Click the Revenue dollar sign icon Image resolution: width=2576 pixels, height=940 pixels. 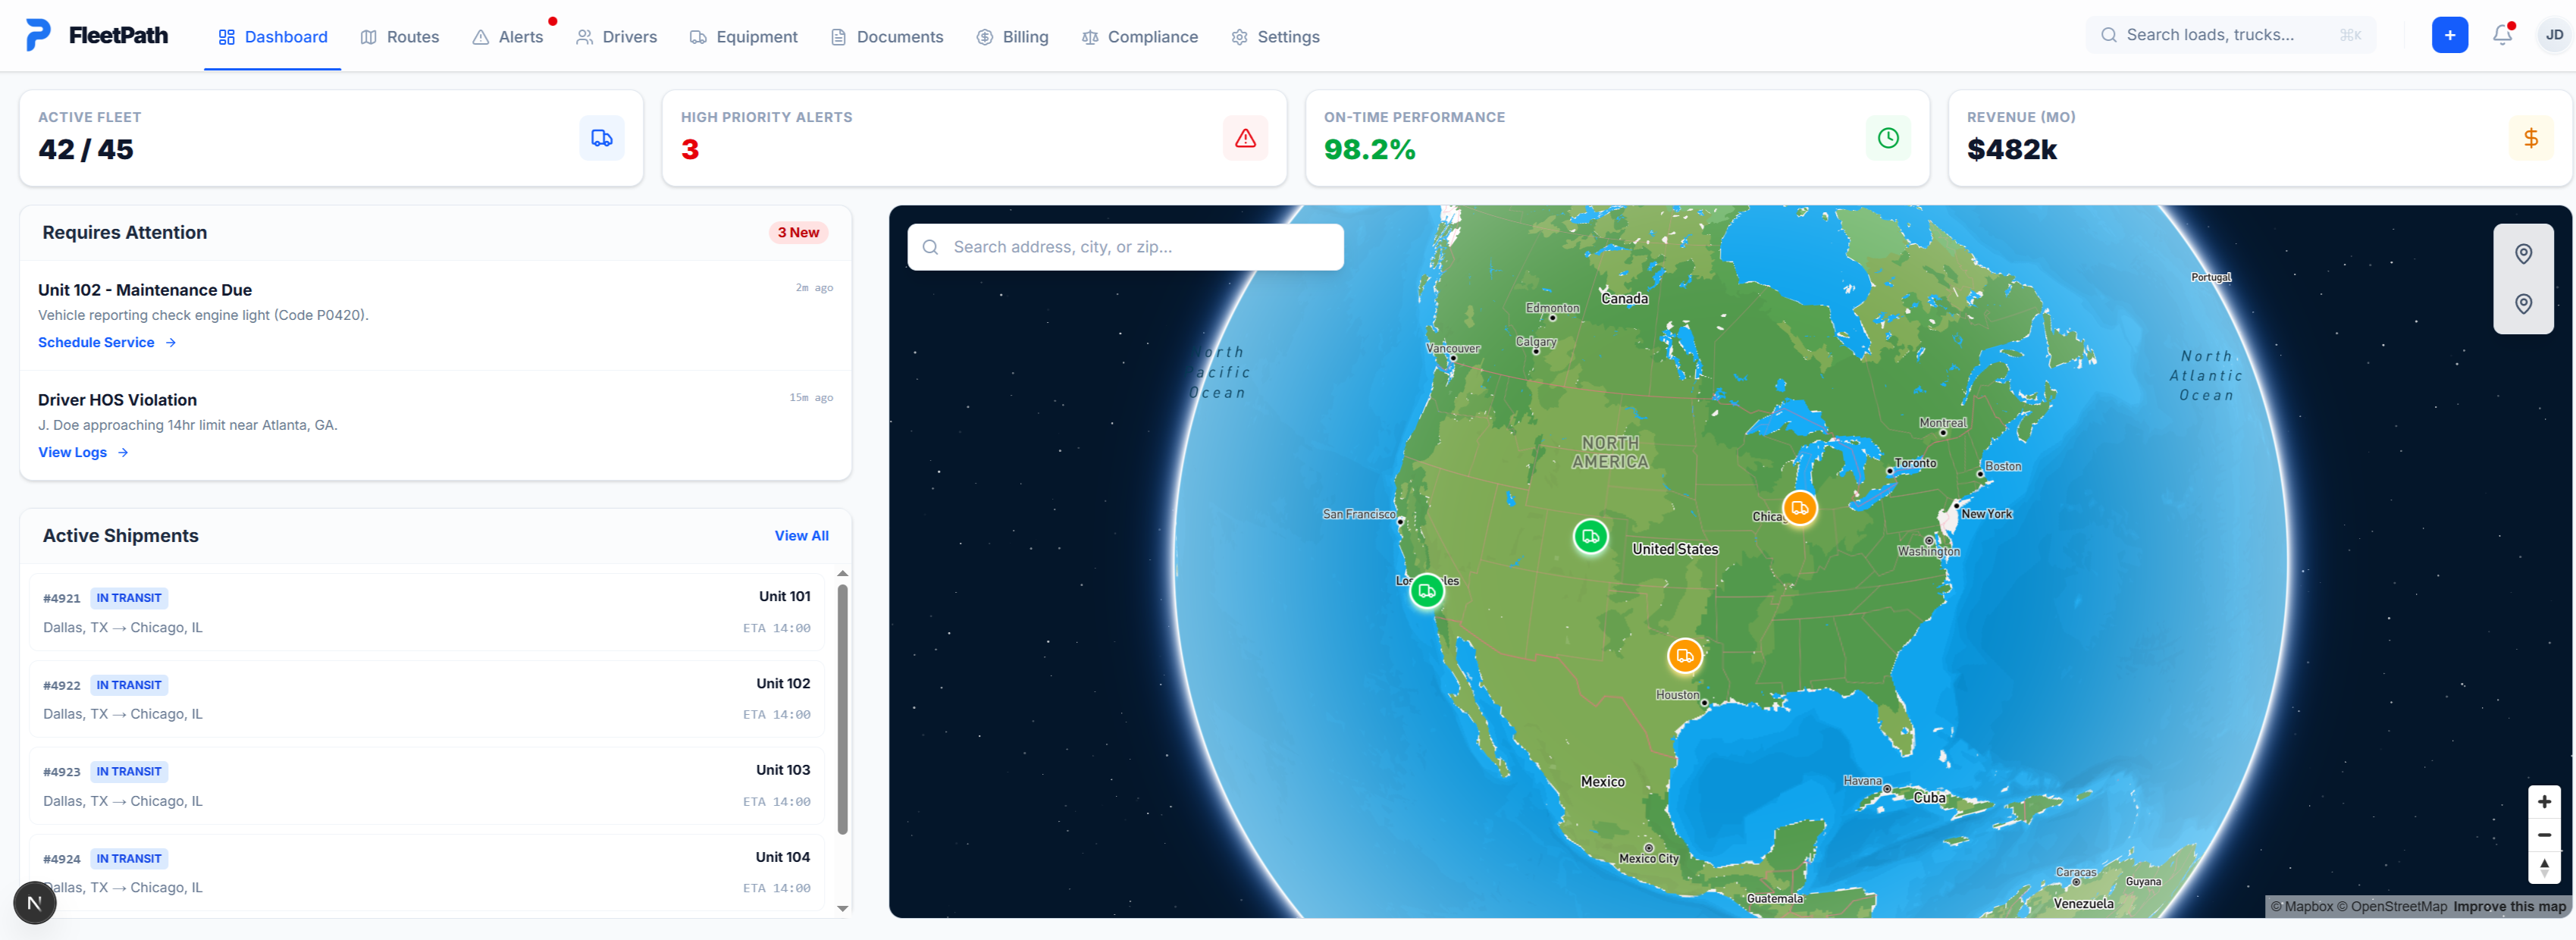2530,138
